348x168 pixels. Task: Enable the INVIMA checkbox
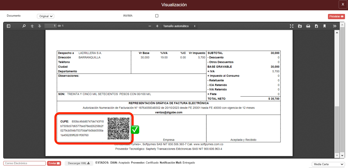(x=157, y=15)
